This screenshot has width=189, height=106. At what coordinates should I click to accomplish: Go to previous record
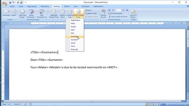click(113, 10)
